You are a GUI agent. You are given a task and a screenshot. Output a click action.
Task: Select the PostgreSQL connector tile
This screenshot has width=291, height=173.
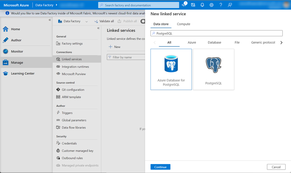214,69
